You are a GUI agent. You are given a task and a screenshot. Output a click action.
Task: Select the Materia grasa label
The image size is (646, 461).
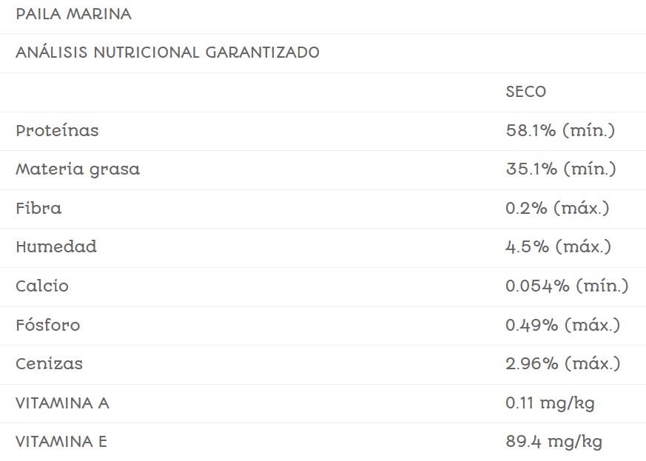78,169
